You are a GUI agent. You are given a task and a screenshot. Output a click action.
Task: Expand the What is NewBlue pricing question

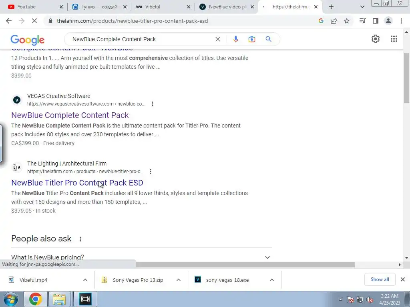[141, 257]
